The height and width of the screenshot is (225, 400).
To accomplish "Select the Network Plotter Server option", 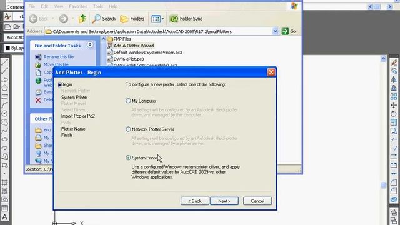I will click(128, 129).
